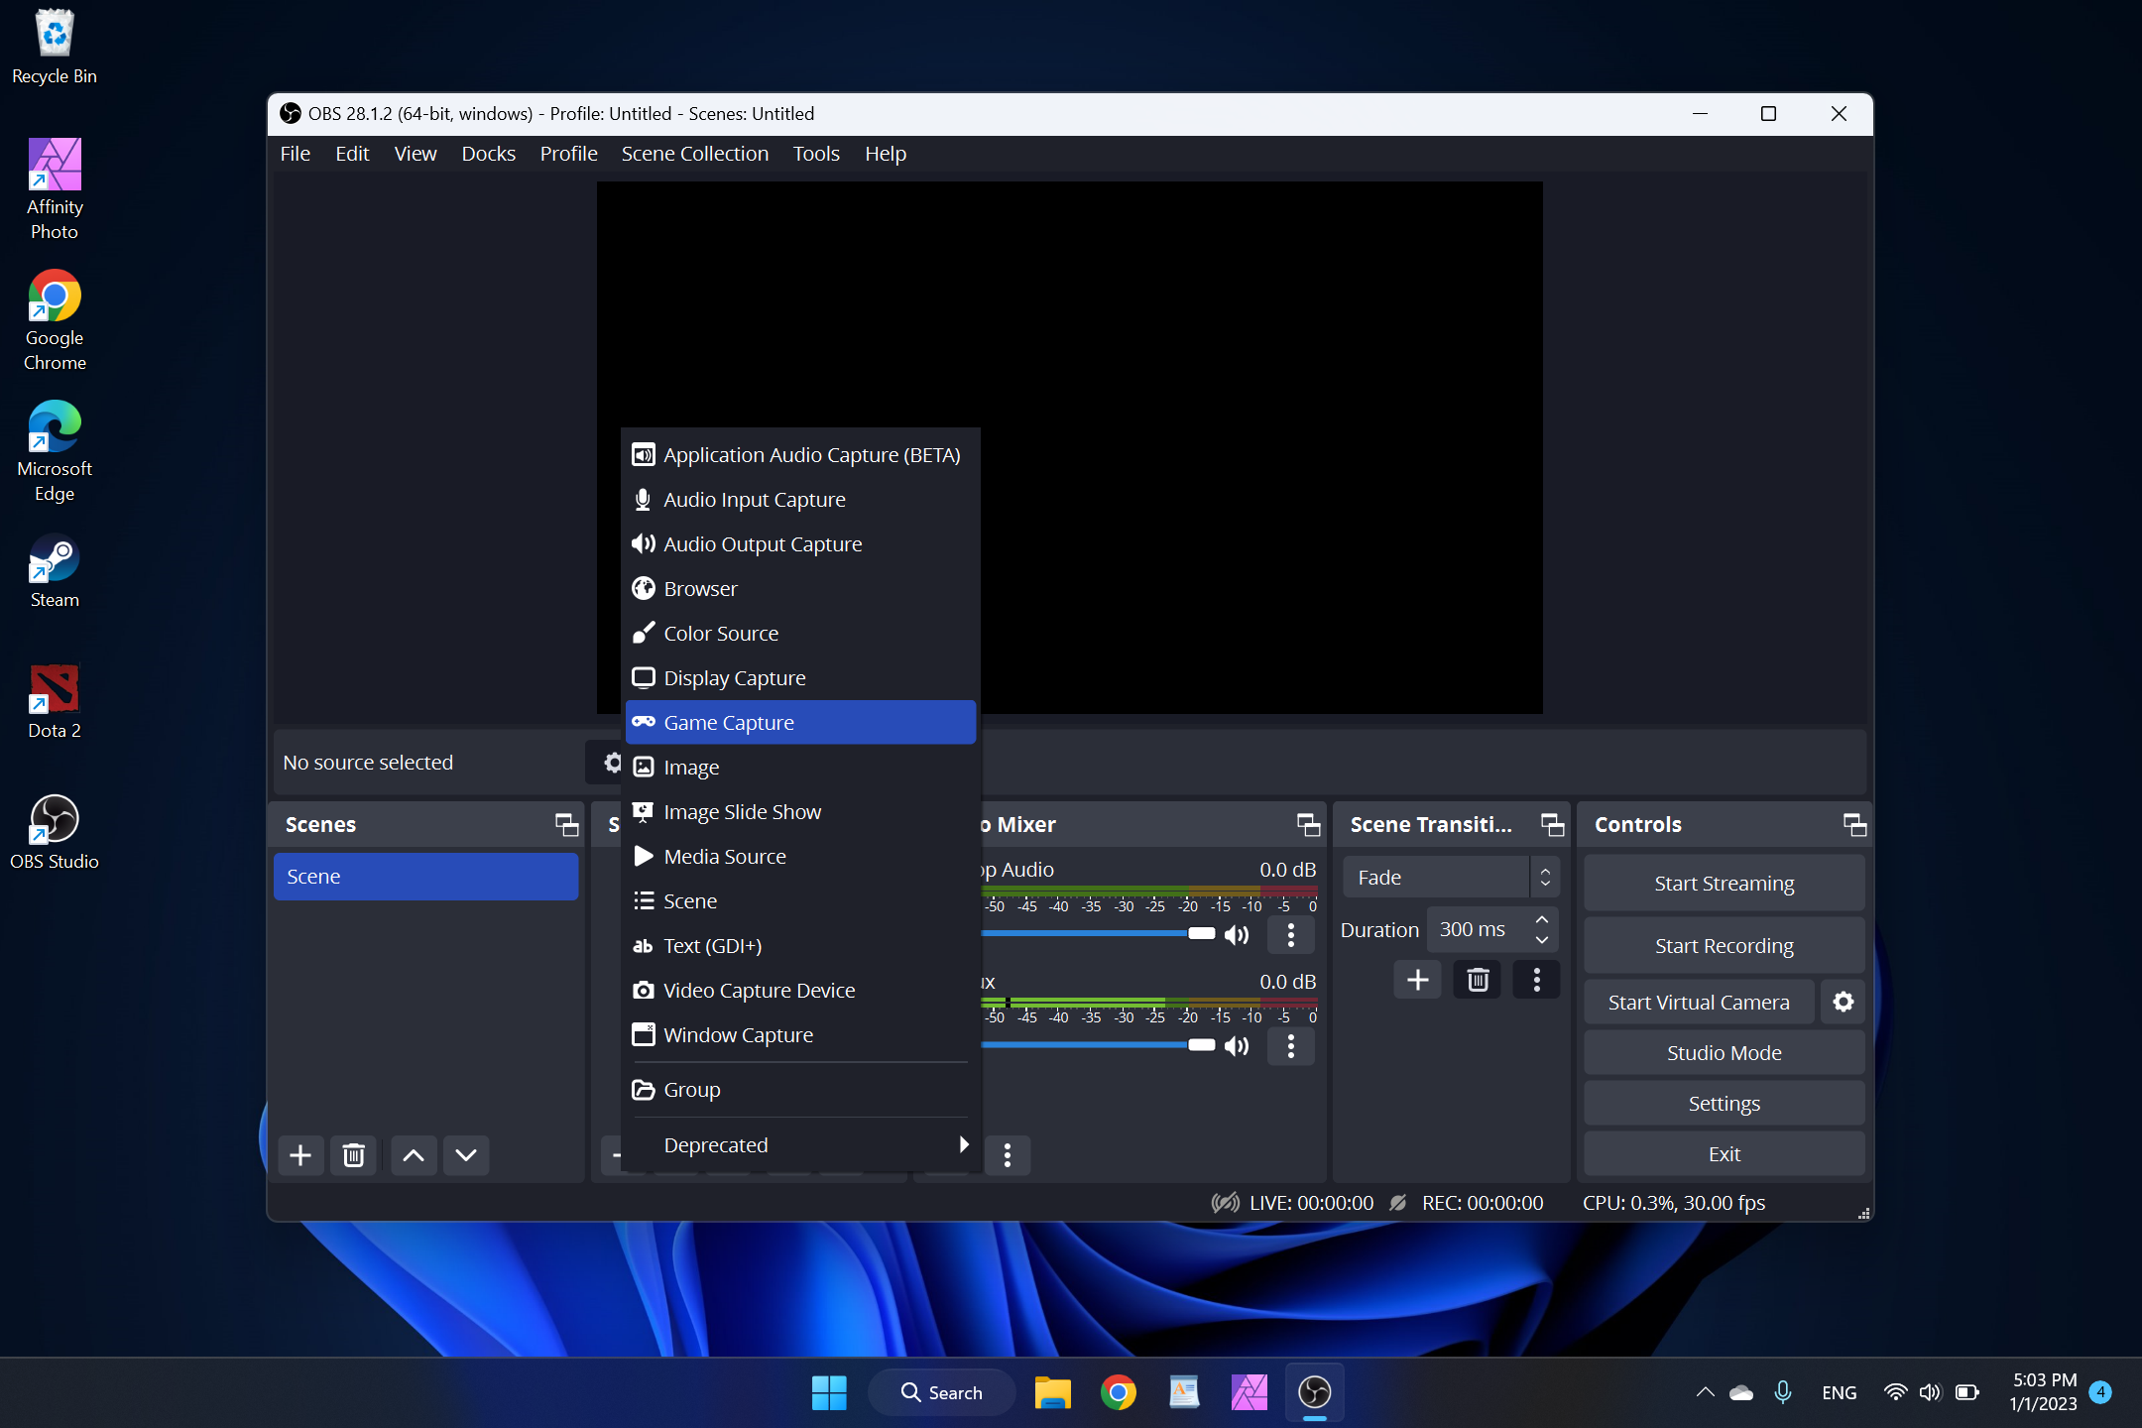This screenshot has width=2142, height=1428.
Task: Click Windows Start button in taskbar
Action: click(829, 1392)
